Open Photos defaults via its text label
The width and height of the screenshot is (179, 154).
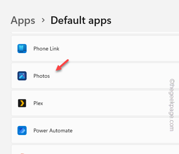pyautogui.click(x=41, y=76)
